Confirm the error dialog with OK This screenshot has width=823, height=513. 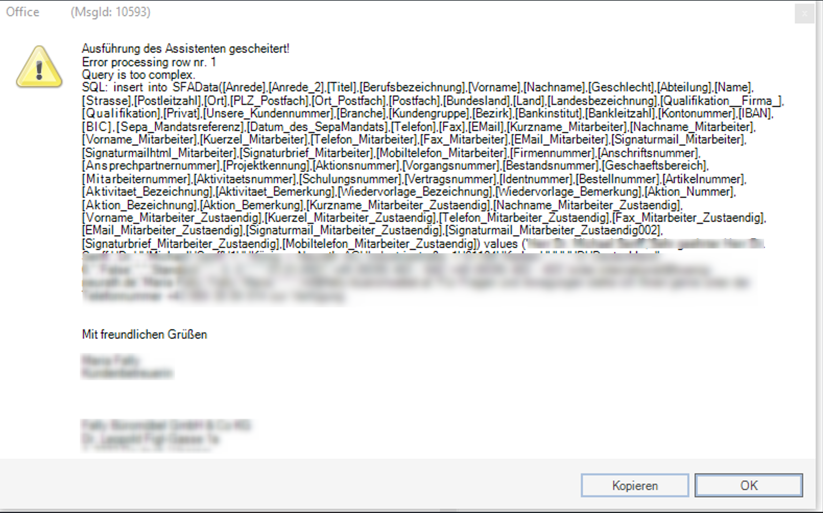click(749, 485)
